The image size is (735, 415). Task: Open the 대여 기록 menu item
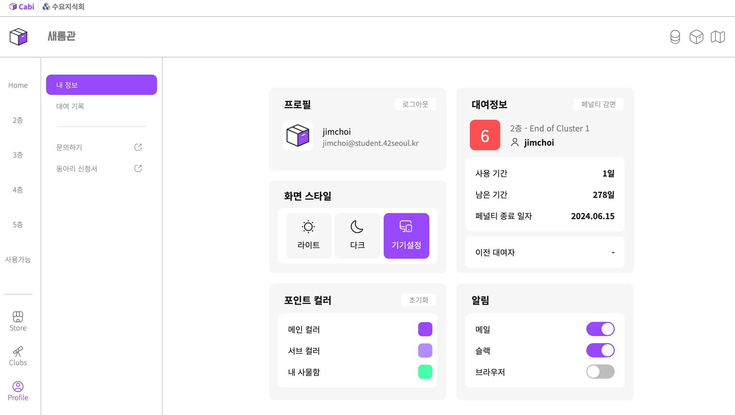[70, 106]
